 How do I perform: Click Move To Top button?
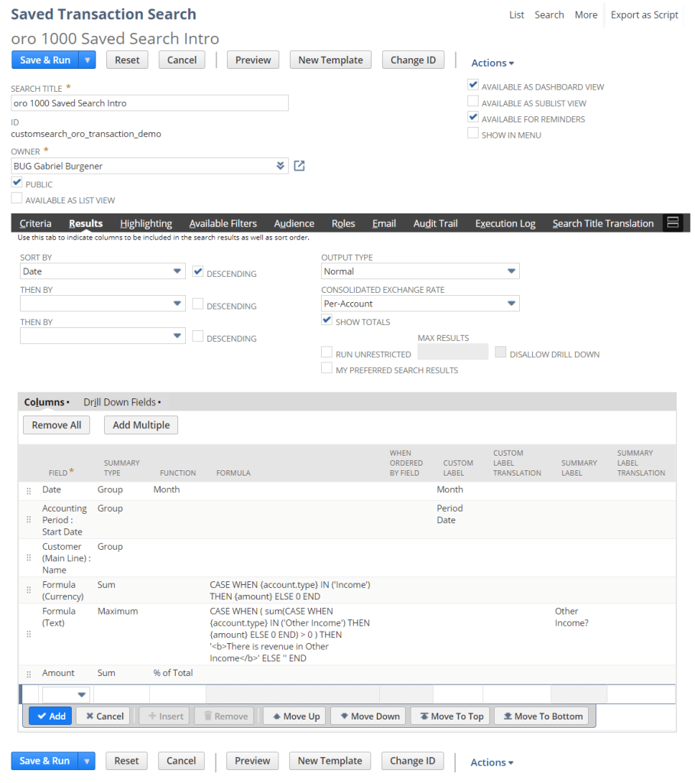coord(451,716)
